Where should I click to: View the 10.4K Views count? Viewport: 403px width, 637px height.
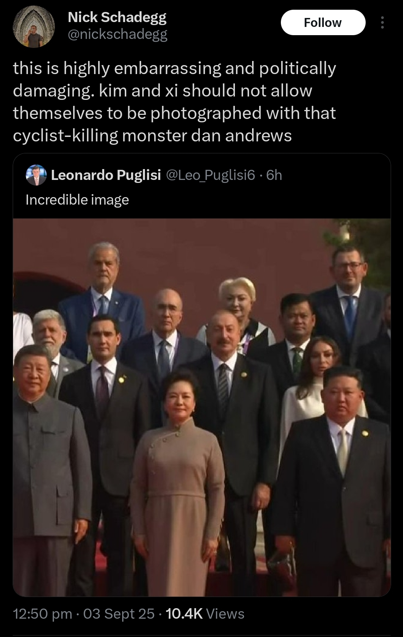(205, 613)
